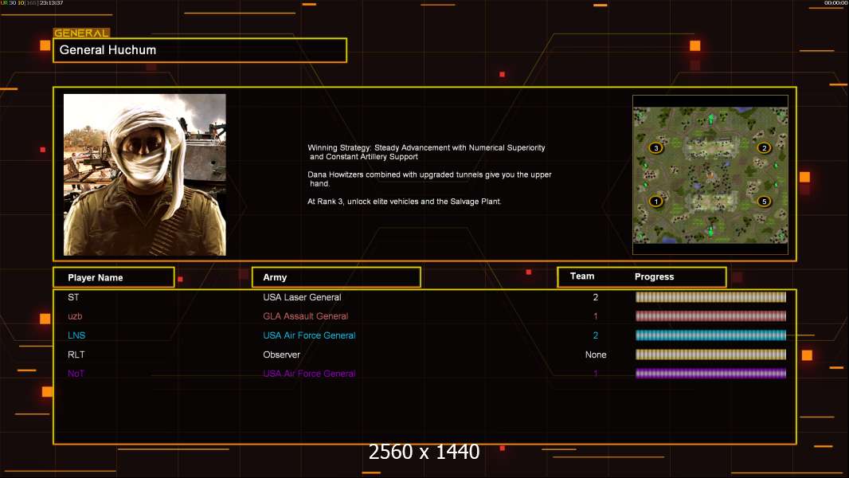Click LNS's USA Air Force General text
The image size is (849, 478).
(309, 335)
